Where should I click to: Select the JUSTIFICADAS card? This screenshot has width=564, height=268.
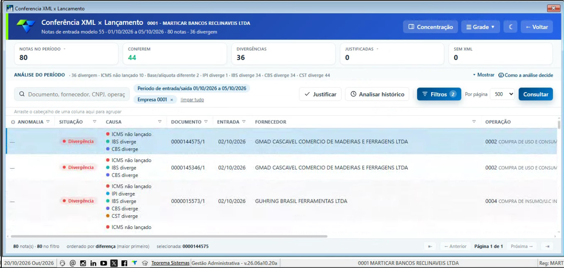point(392,54)
